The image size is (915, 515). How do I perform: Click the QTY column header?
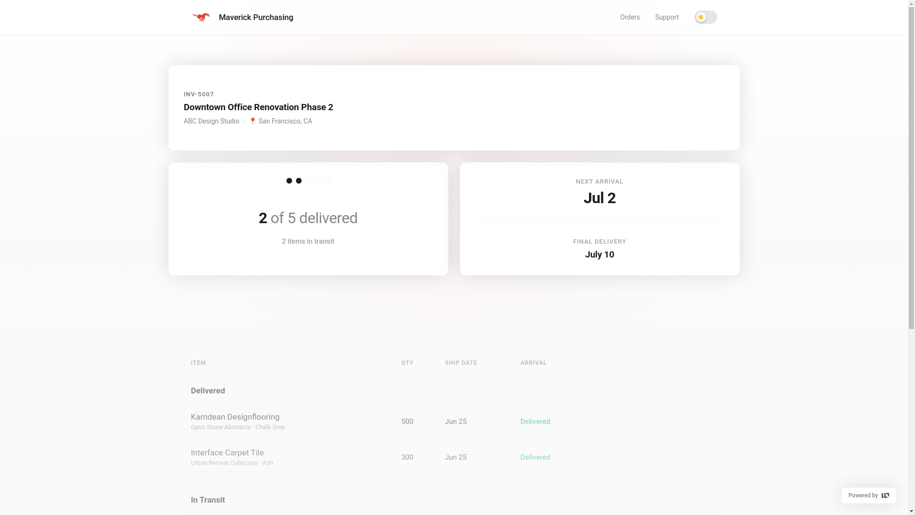pyautogui.click(x=407, y=363)
